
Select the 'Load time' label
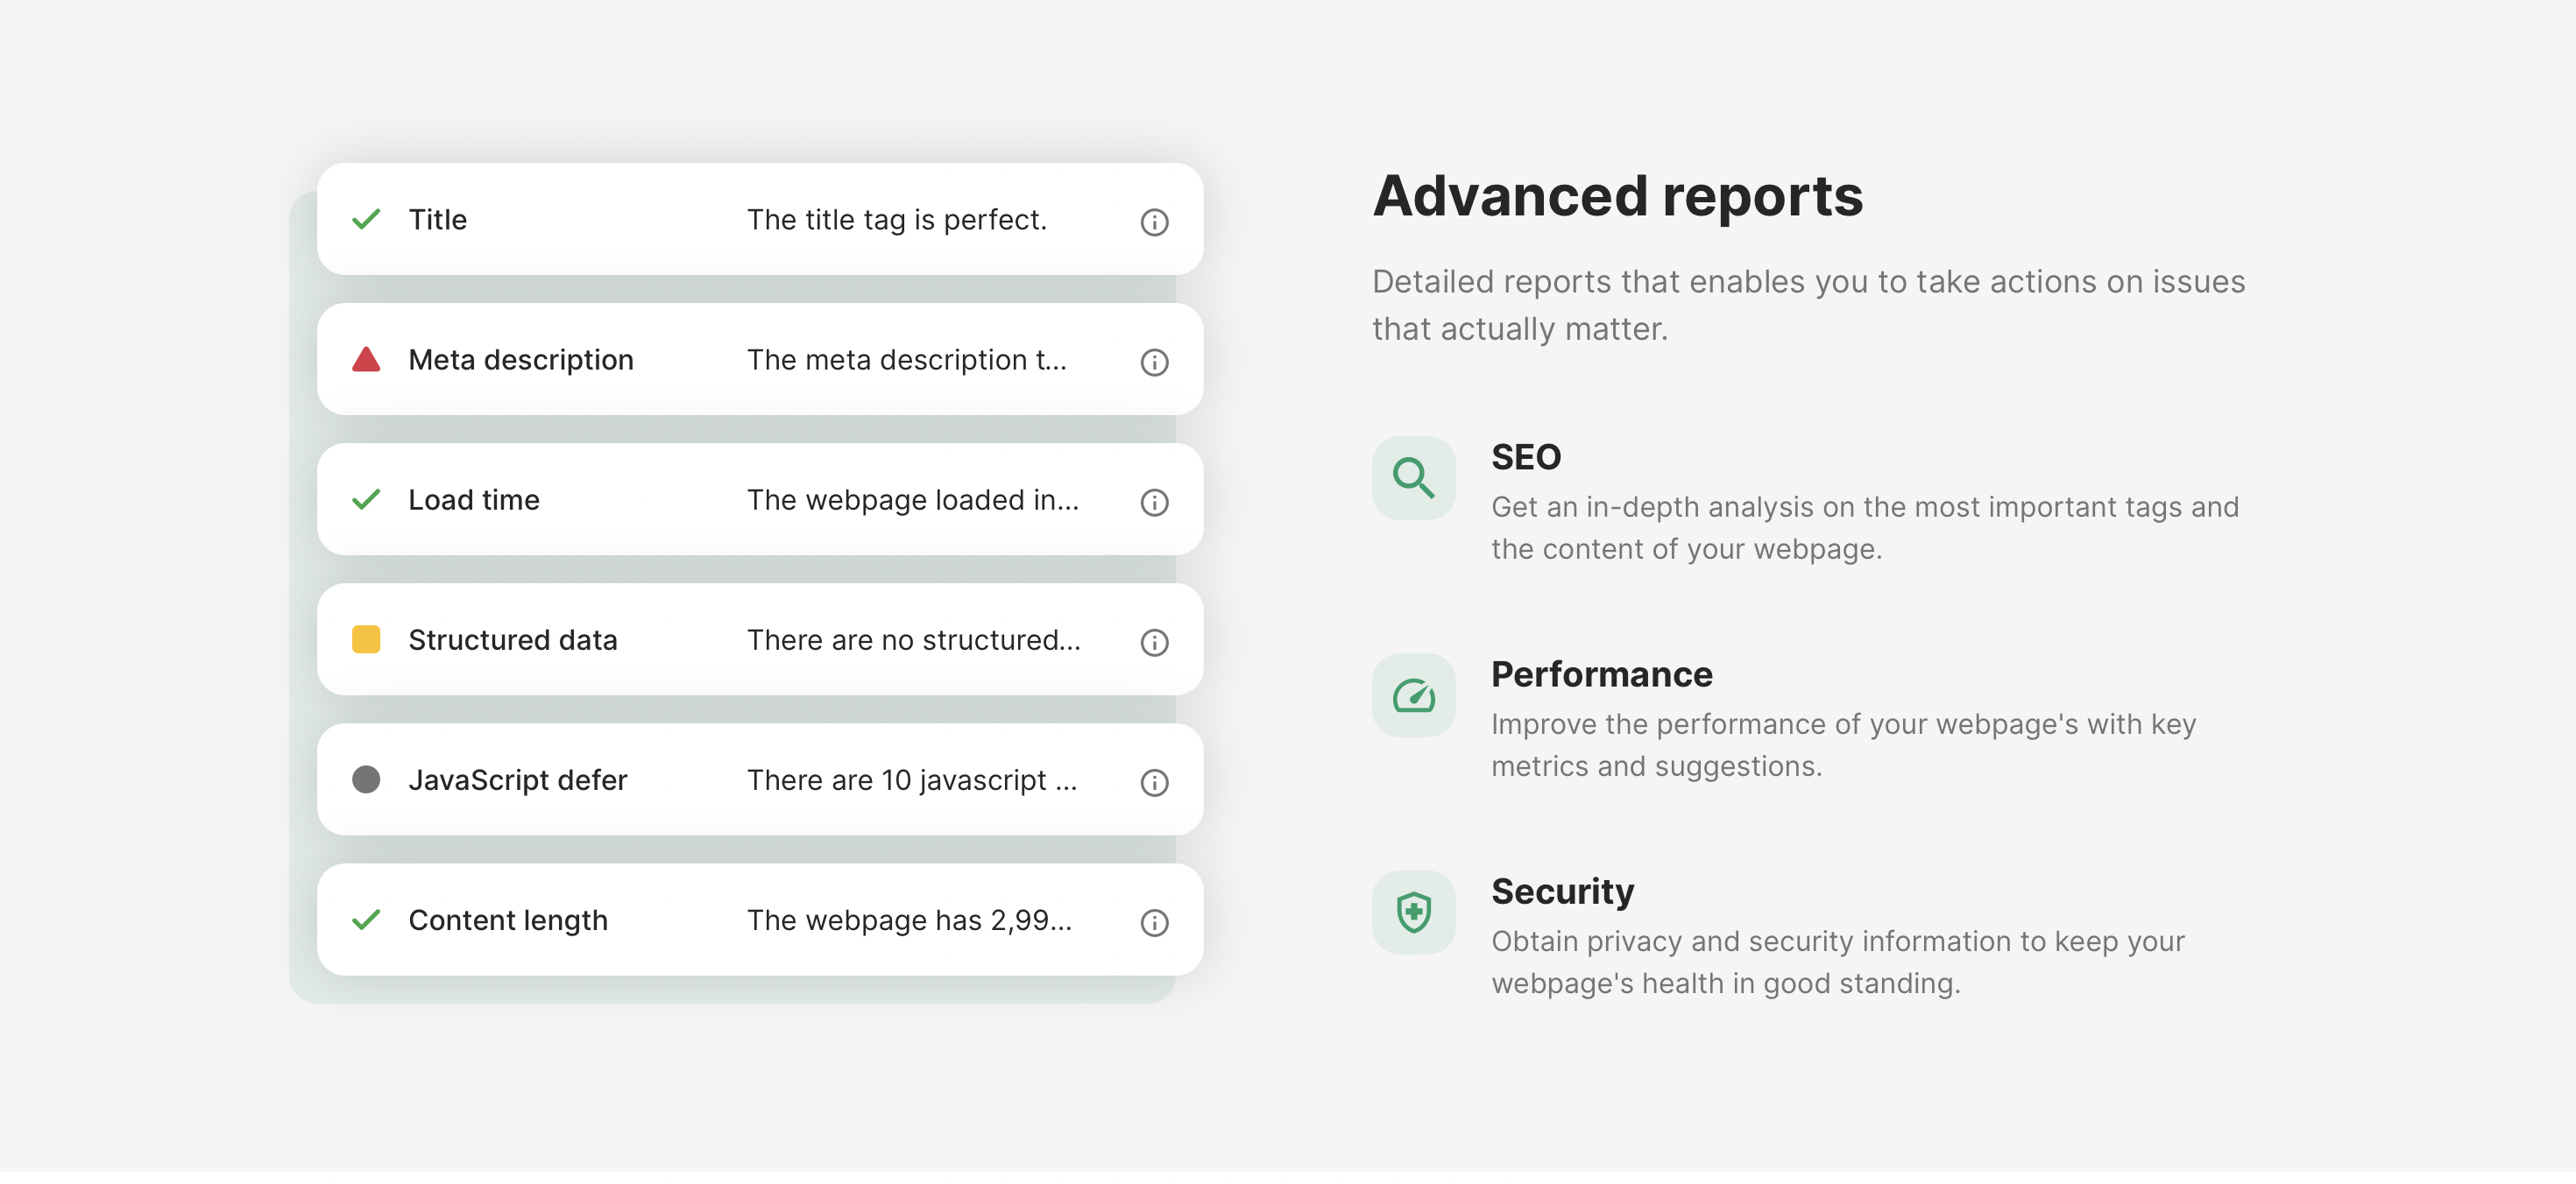[473, 499]
